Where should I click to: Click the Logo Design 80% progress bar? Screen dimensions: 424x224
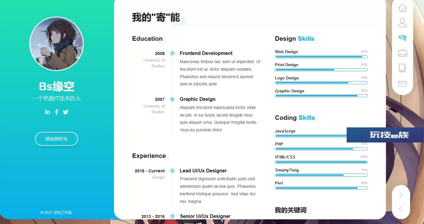tap(321, 83)
